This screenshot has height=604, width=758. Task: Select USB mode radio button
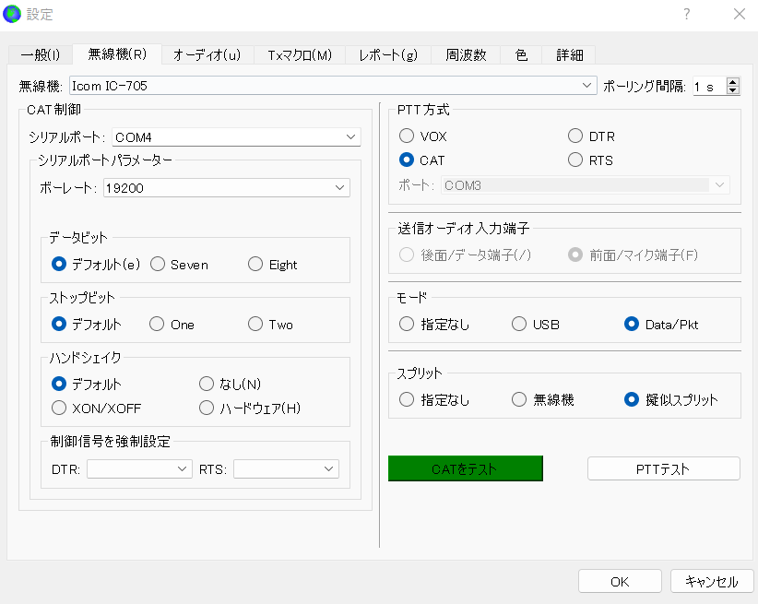click(x=518, y=325)
